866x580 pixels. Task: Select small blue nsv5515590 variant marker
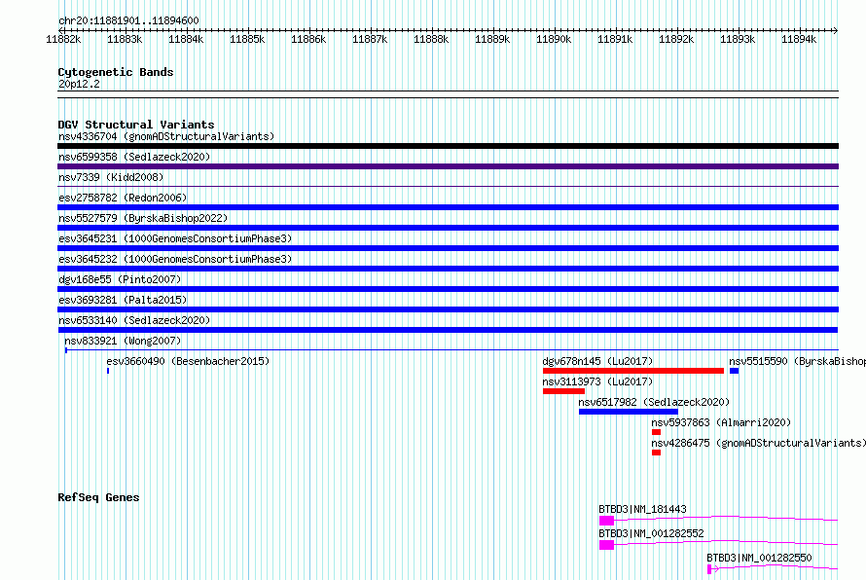coord(734,371)
